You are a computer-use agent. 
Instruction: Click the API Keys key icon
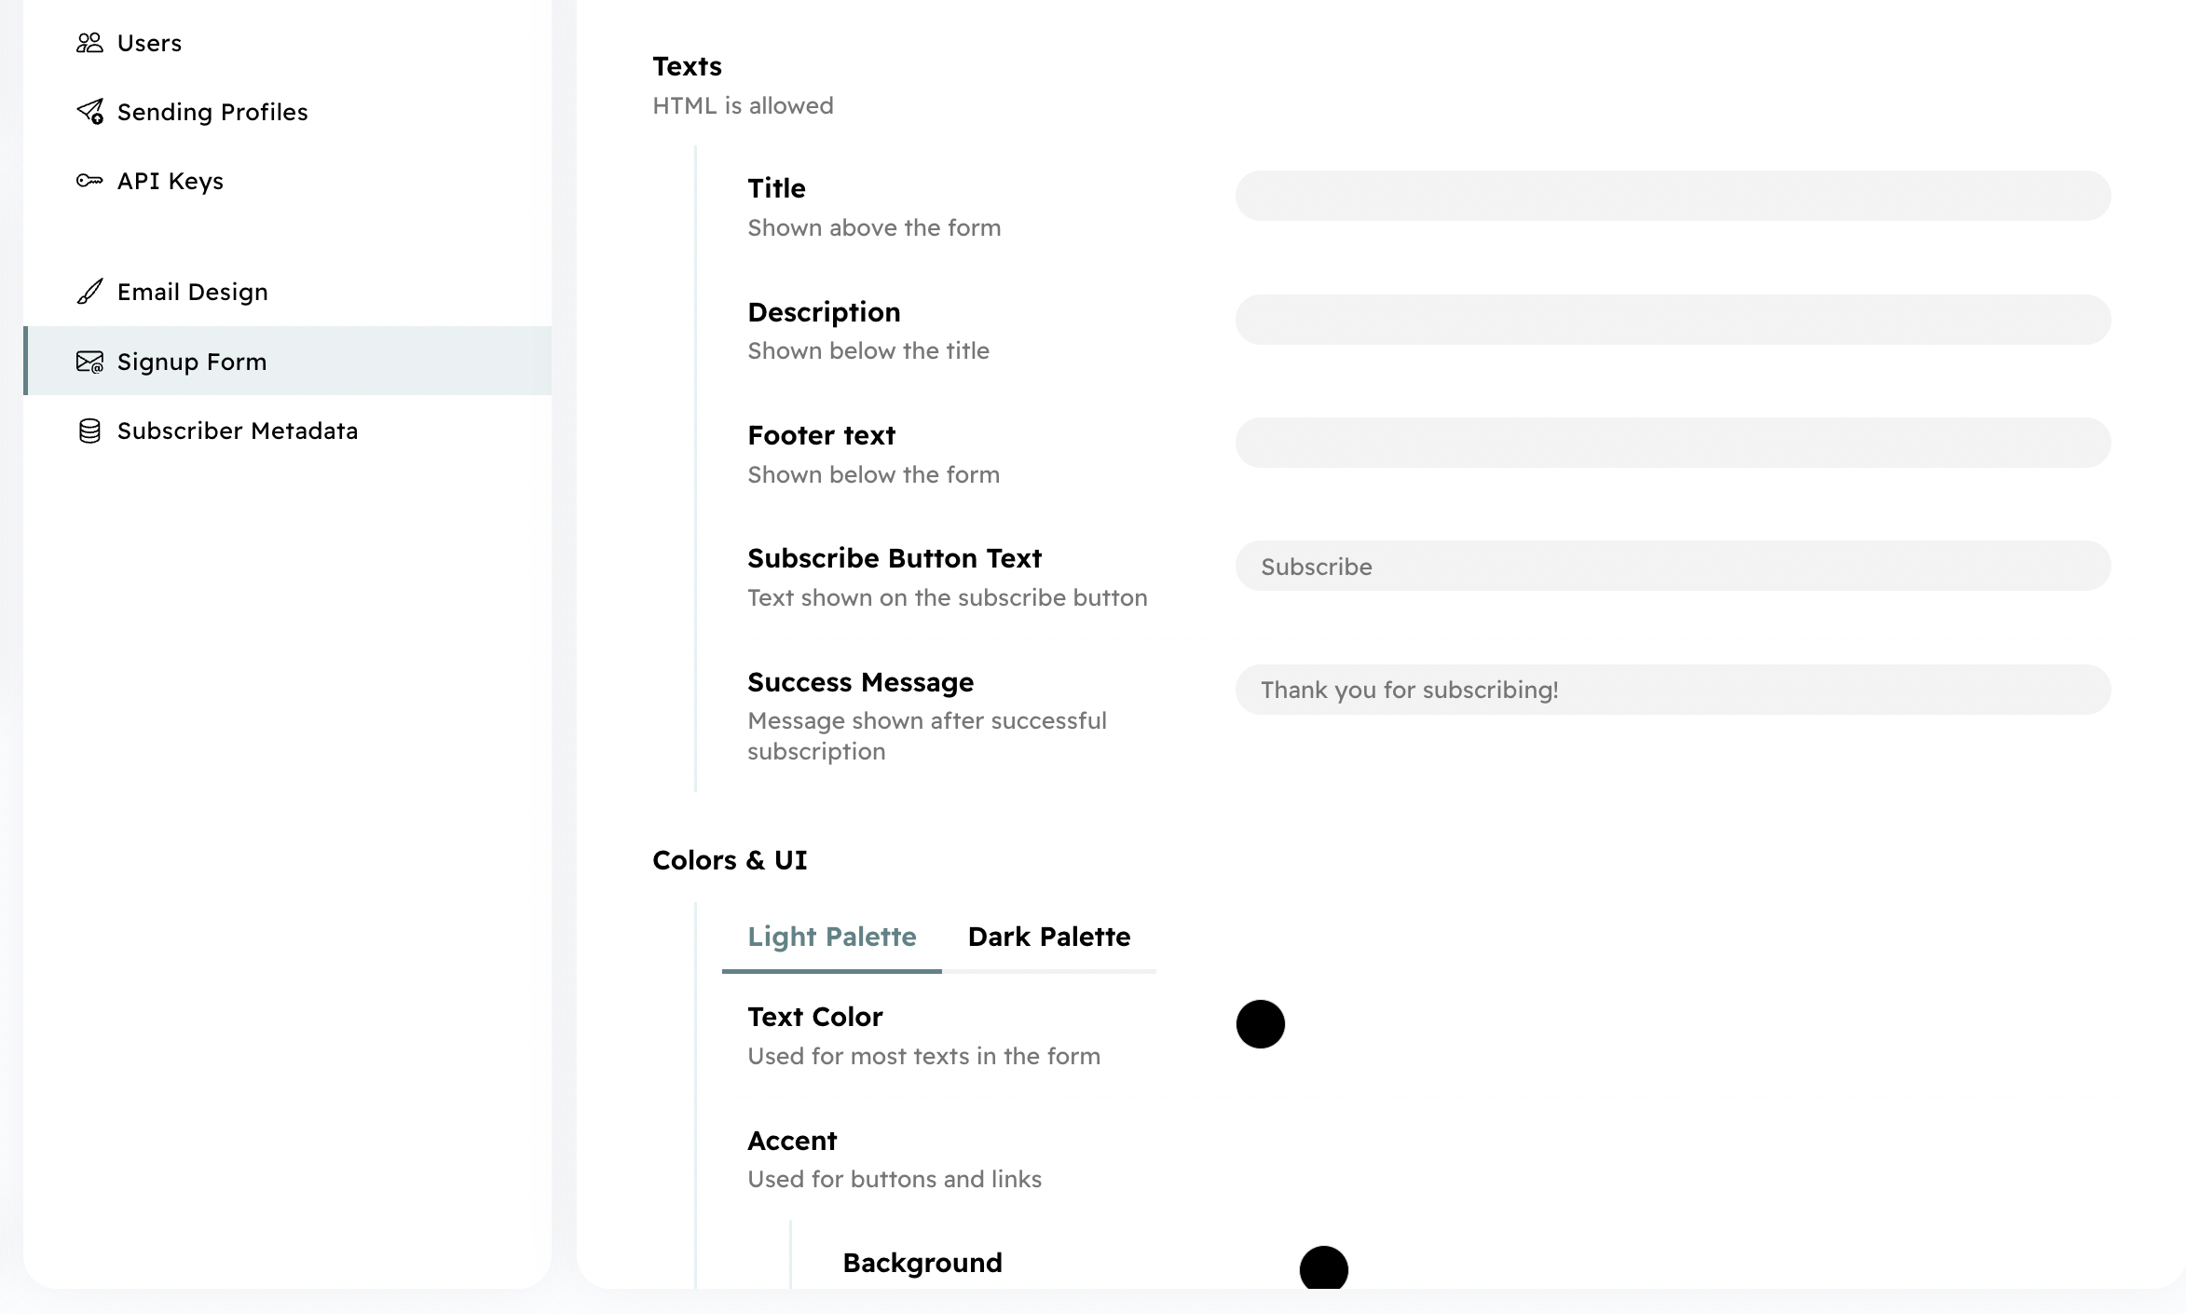tap(89, 181)
